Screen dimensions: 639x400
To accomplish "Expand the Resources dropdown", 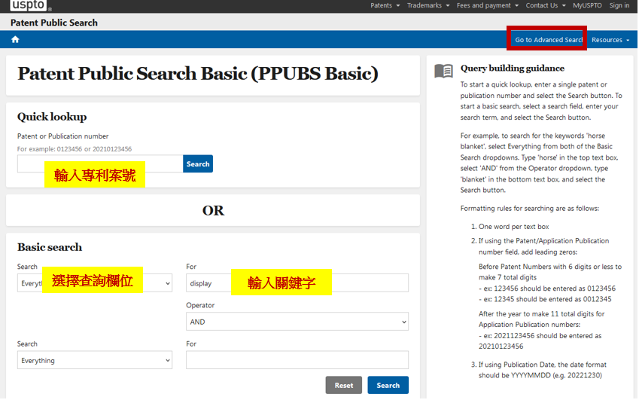I will 610,40.
